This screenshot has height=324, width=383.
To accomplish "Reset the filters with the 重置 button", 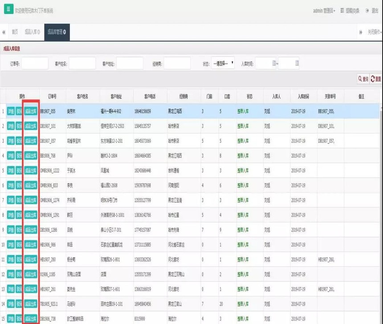I will click(376, 79).
